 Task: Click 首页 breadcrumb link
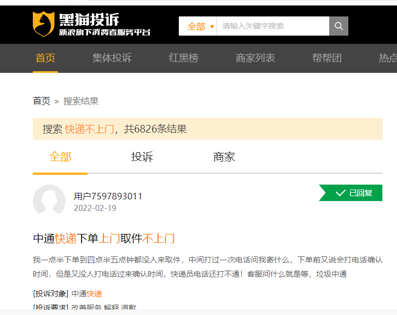42,101
